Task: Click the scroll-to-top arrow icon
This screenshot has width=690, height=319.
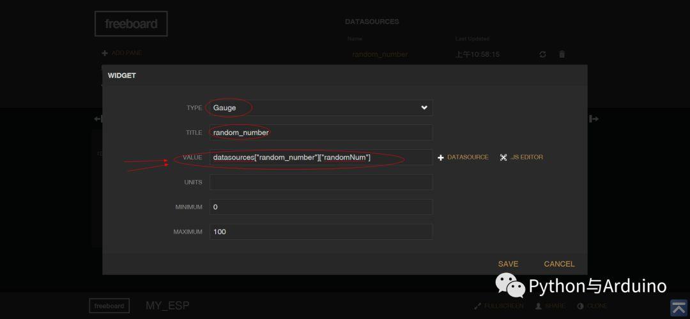Action: click(679, 308)
